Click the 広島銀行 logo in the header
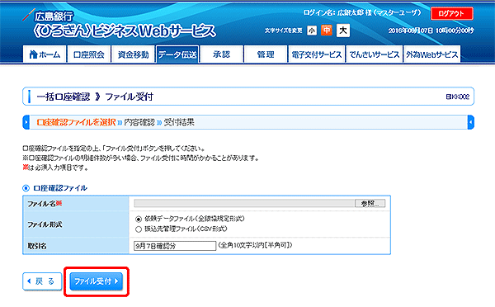 click(48, 16)
